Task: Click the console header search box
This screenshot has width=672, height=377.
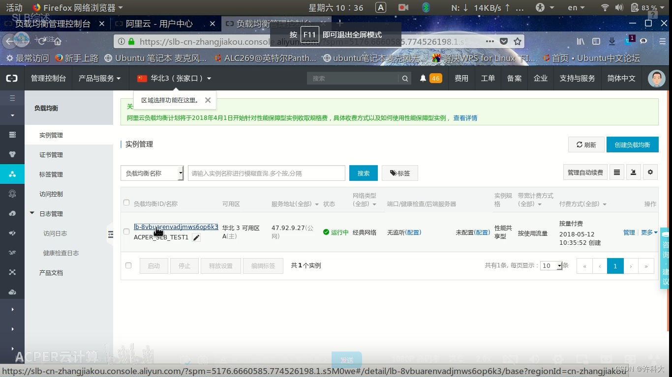Action: click(x=353, y=78)
